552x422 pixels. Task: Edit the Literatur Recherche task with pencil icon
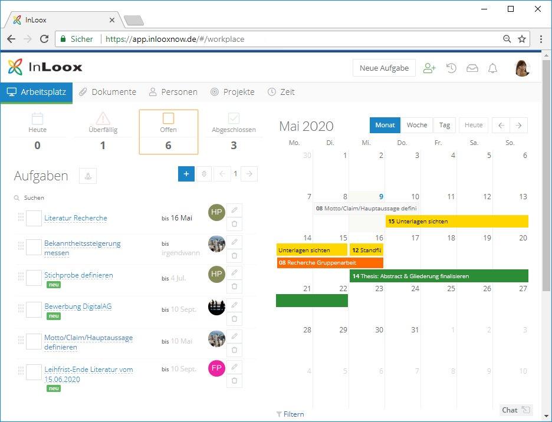click(235, 210)
